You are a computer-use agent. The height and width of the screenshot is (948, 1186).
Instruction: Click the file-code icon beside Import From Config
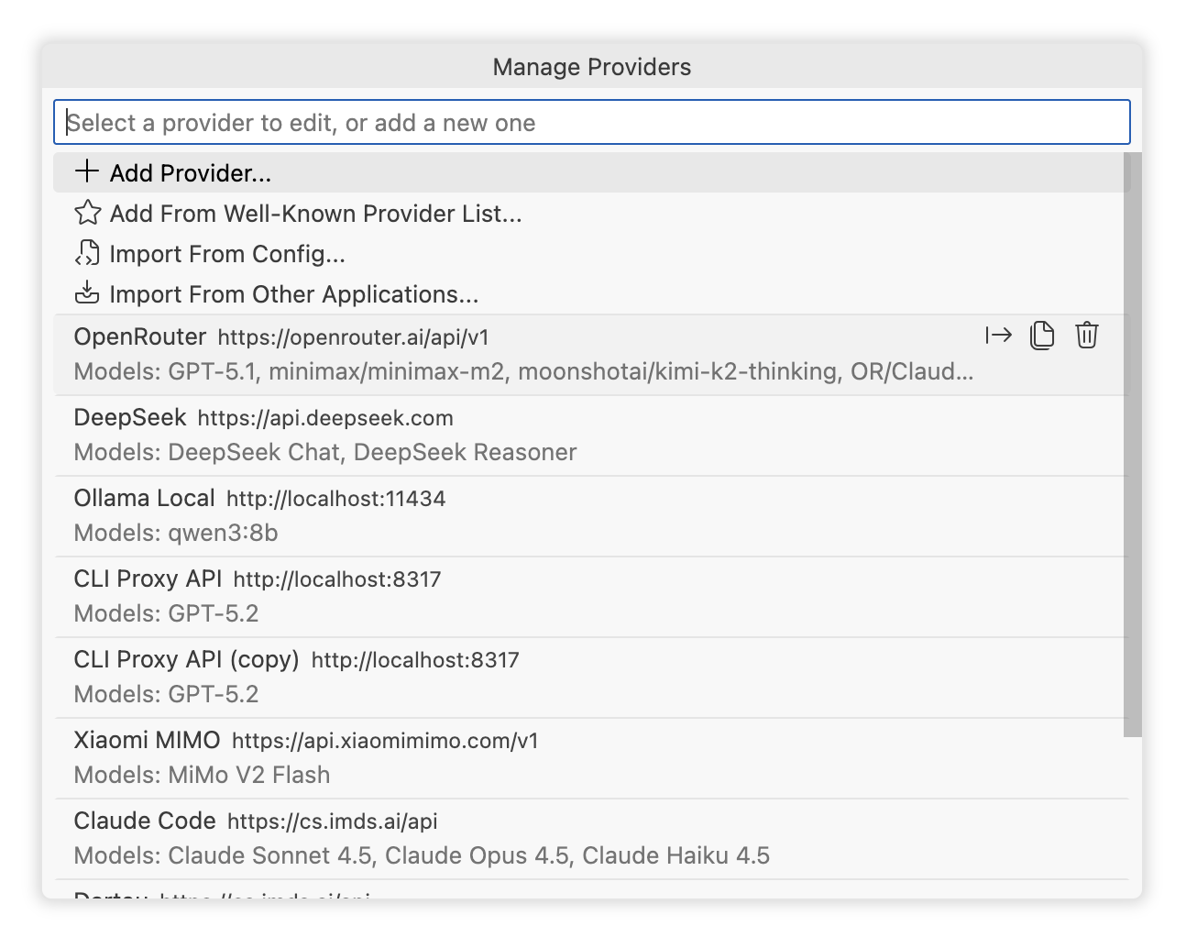(87, 253)
